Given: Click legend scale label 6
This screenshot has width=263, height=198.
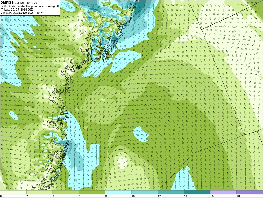Looking at the screenshot, I should pos(79,196).
